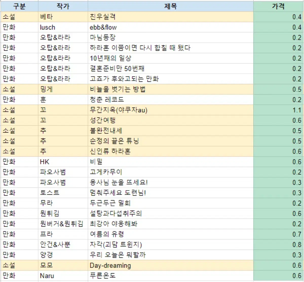Select the title 자각(괴담 트윈지)
Image resolution: width=304 pixels, height=282 pixels.
pos(116,244)
